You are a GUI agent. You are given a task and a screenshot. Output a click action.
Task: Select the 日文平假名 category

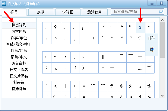(19, 70)
